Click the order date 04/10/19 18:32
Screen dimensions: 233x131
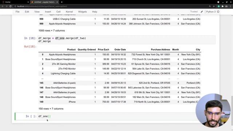coord(118,55)
